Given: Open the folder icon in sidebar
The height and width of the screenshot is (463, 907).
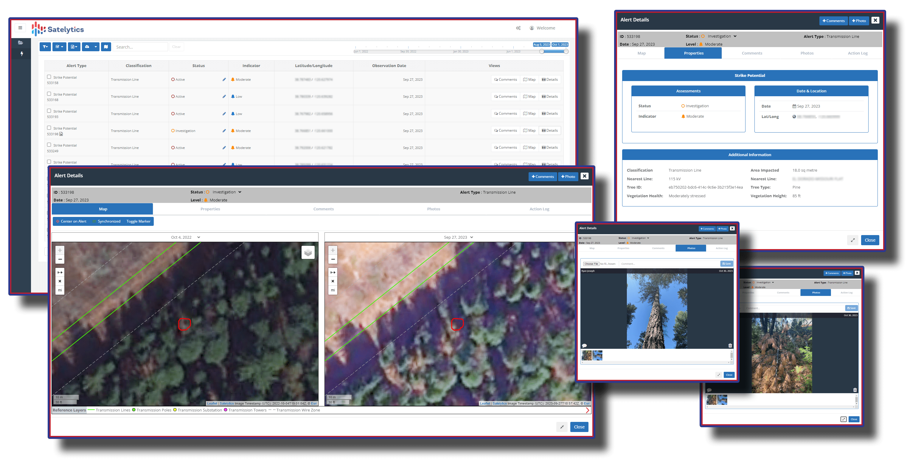Looking at the screenshot, I should 21,43.
